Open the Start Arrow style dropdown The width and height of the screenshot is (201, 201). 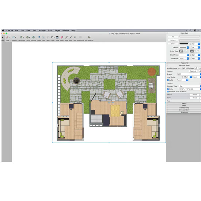click(184, 55)
